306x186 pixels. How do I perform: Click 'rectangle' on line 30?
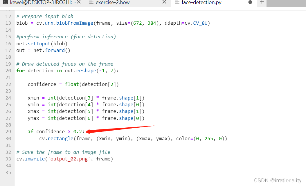[60, 139]
